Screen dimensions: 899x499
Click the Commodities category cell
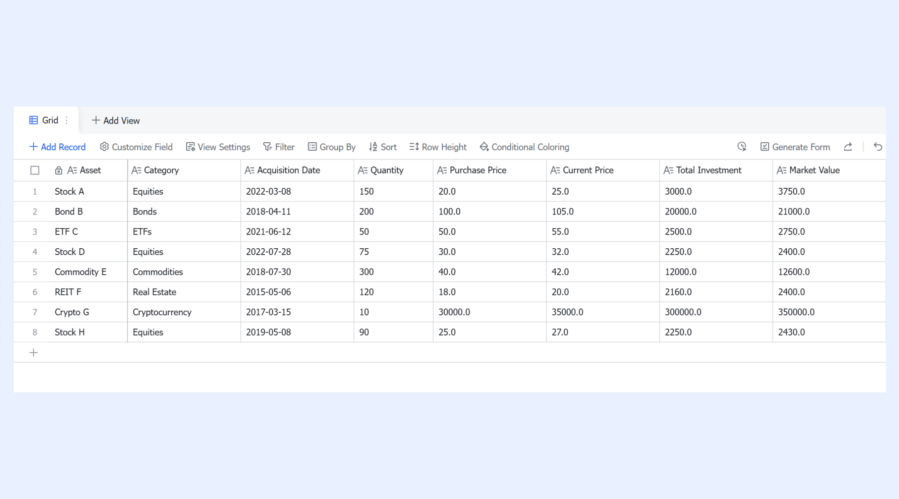[x=184, y=272]
